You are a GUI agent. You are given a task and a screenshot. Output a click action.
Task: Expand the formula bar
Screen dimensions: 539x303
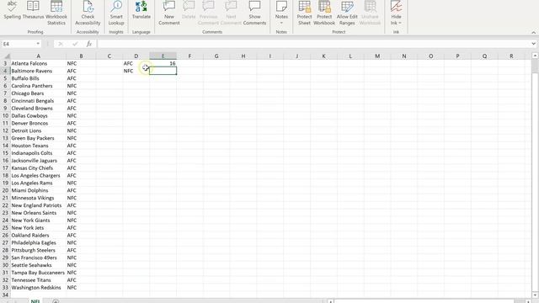click(533, 44)
